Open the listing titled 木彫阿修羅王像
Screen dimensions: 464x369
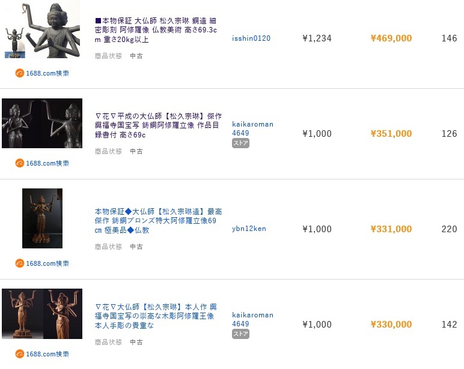point(156,316)
